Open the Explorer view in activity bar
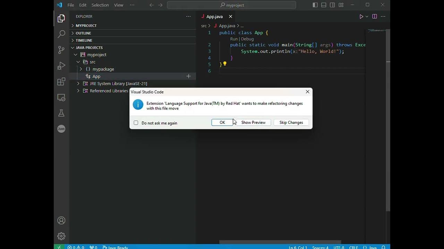Image resolution: width=444 pixels, height=249 pixels. tap(61, 18)
